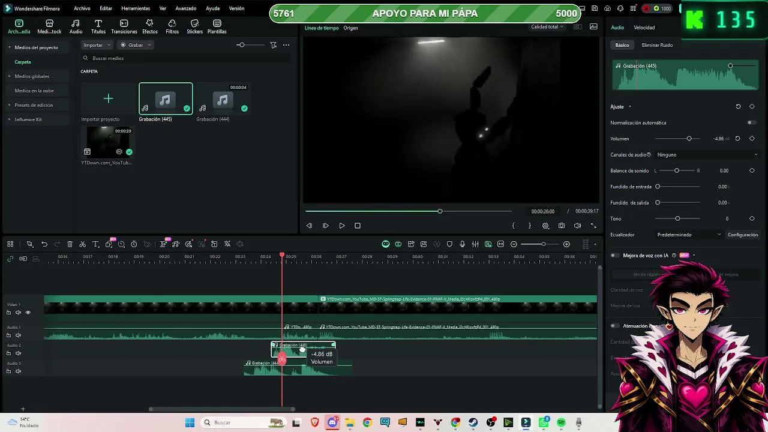Mute the Audio 1 track
The width and height of the screenshot is (768, 432).
[18, 335]
